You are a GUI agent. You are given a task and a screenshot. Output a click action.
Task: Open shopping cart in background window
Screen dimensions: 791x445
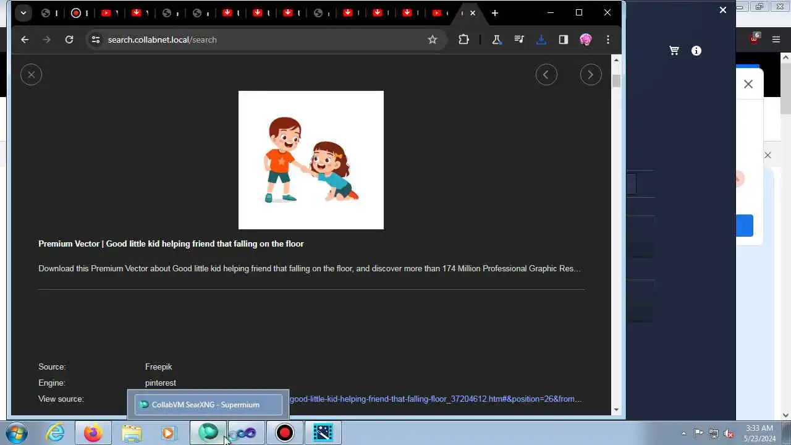coord(674,51)
